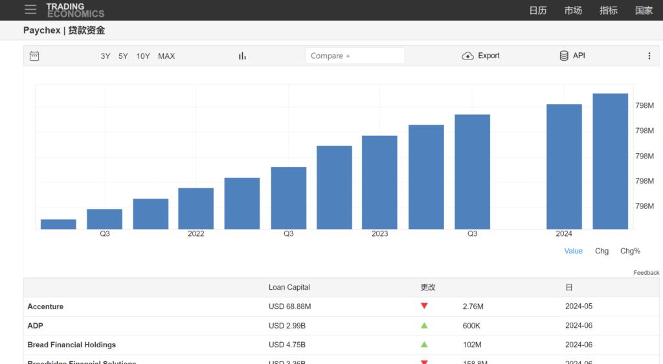This screenshot has width=663, height=364.
Task: Open the 市场 menu item
Action: [573, 10]
